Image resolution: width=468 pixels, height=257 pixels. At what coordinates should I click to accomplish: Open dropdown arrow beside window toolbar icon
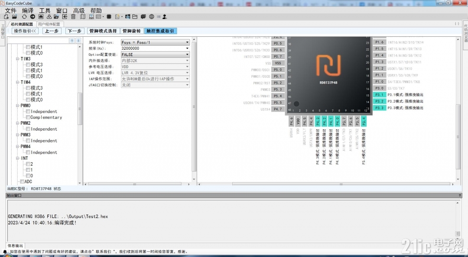click(x=103, y=17)
